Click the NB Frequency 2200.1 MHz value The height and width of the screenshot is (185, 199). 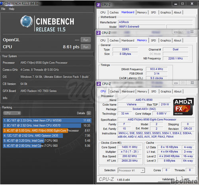[176, 58]
